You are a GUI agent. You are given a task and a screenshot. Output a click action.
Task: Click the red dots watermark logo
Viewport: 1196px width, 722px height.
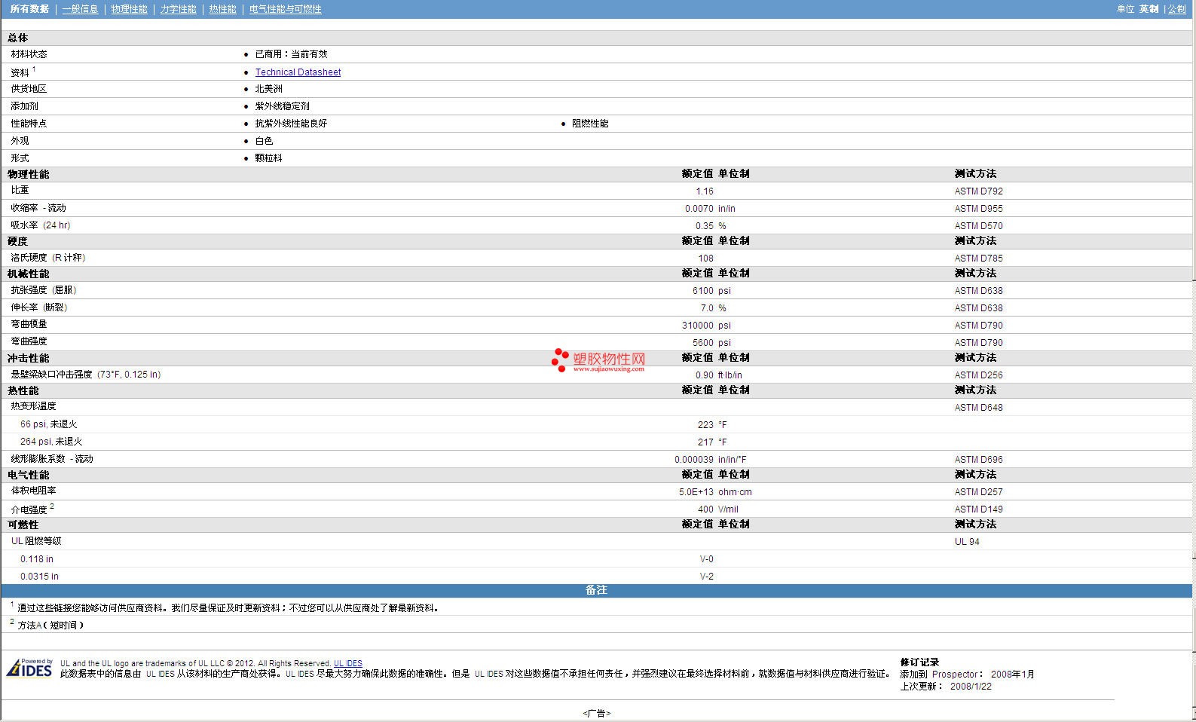(559, 360)
